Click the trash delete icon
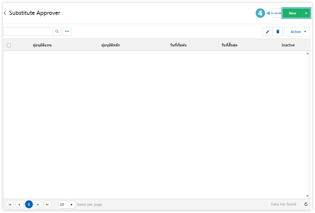Image resolution: width=315 pixels, height=213 pixels. tap(278, 32)
